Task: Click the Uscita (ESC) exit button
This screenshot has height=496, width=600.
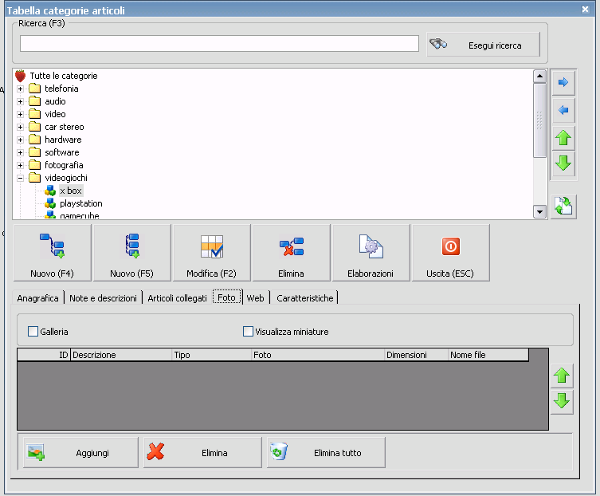Action: pos(450,253)
